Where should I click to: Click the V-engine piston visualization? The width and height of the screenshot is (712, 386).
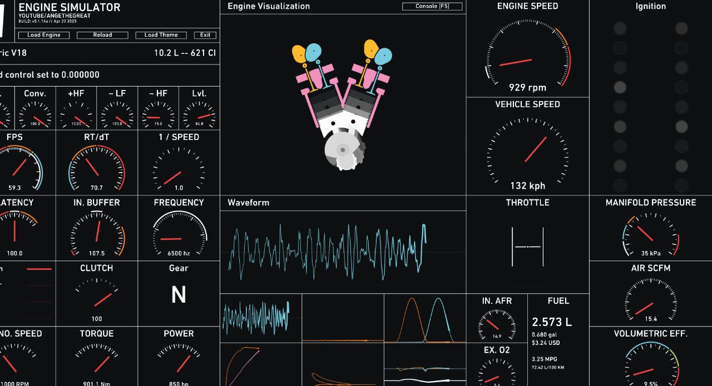pos(343,106)
